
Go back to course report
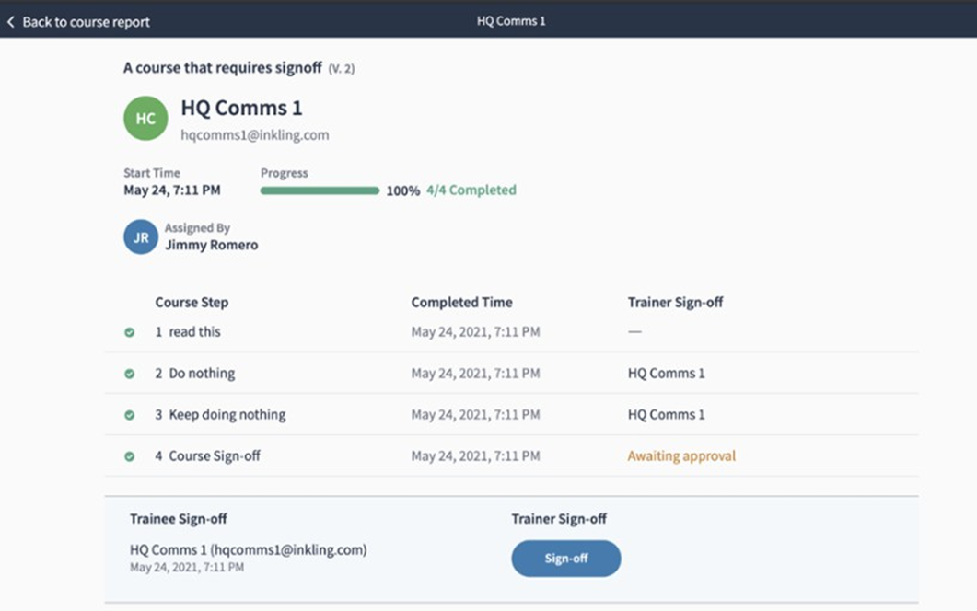pyautogui.click(x=85, y=21)
